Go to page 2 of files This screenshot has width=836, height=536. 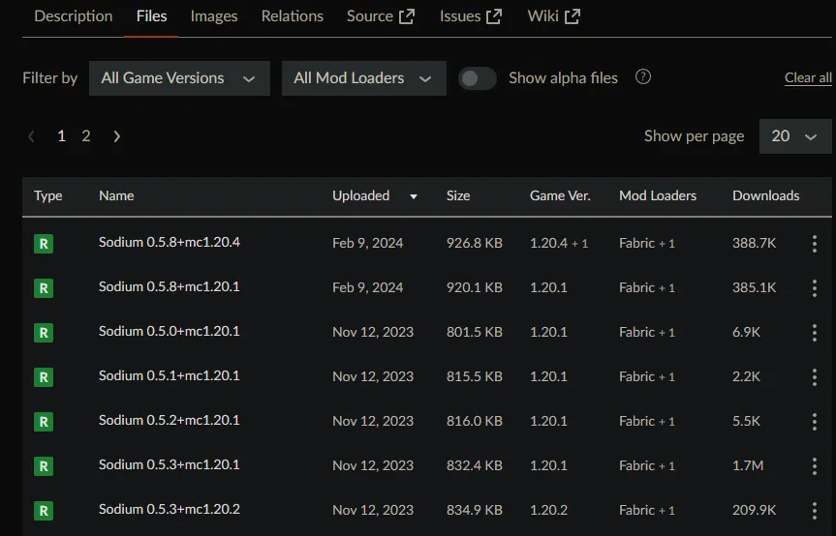pyautogui.click(x=86, y=136)
